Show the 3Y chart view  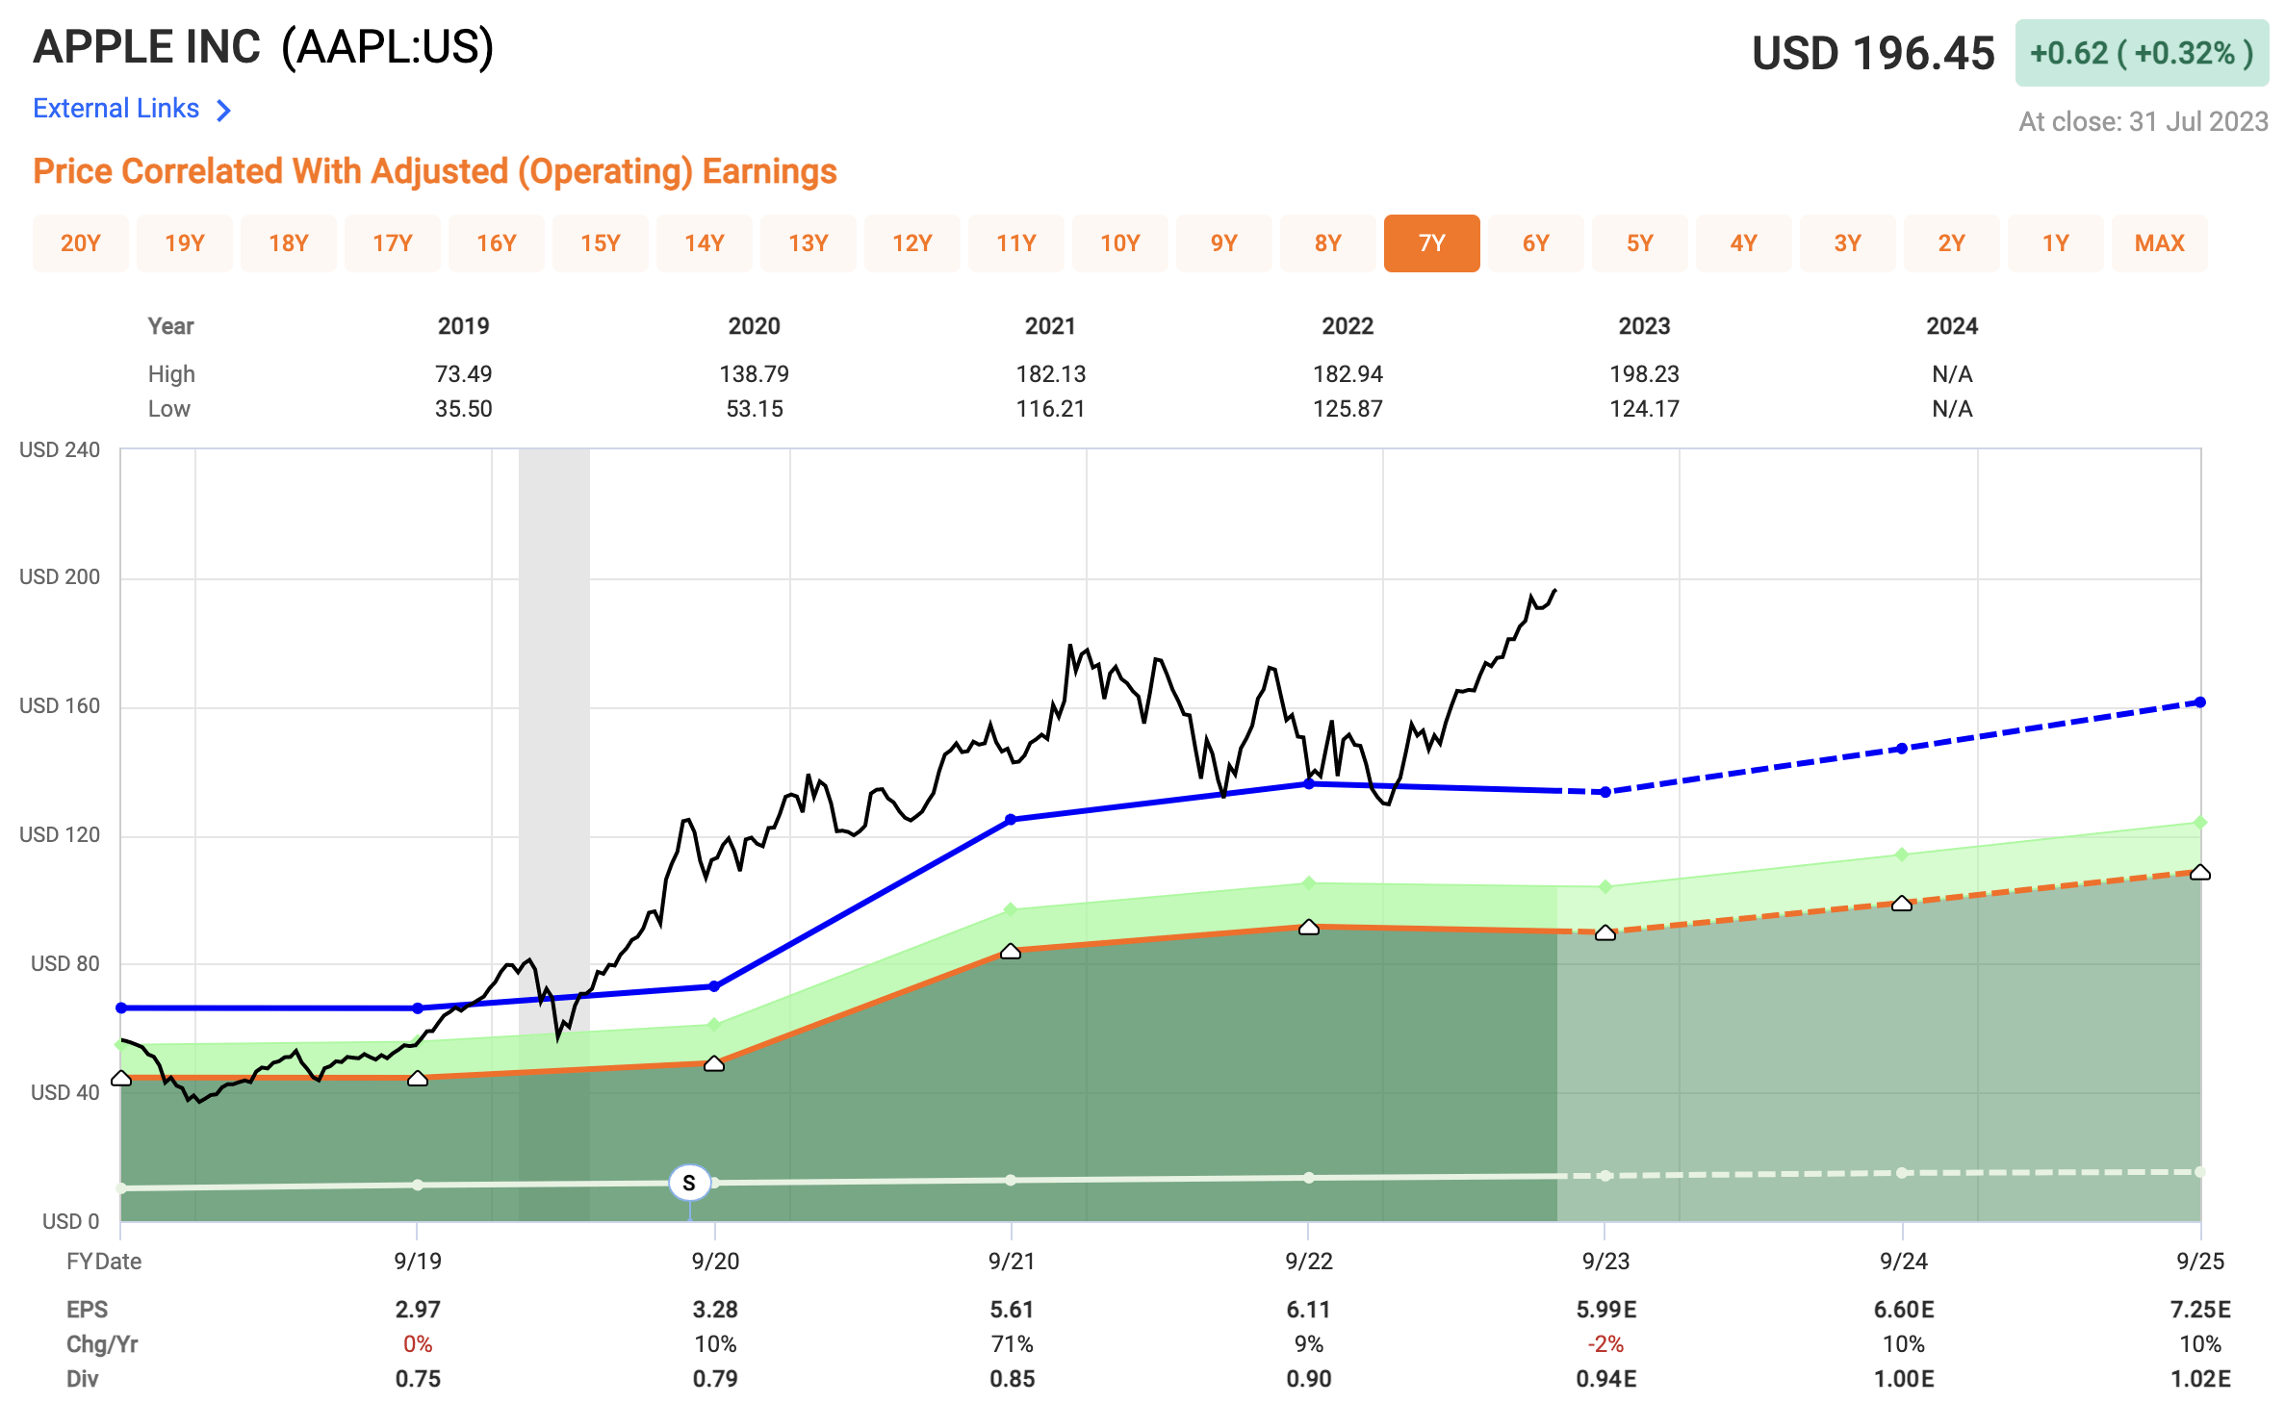point(1848,243)
